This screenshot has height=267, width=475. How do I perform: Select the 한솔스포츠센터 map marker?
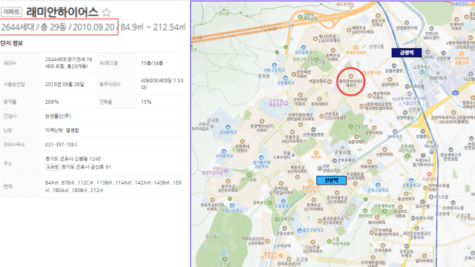(293, 155)
